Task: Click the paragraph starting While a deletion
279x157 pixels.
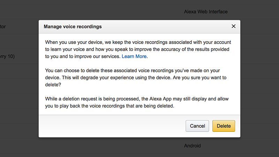Action: (137, 102)
